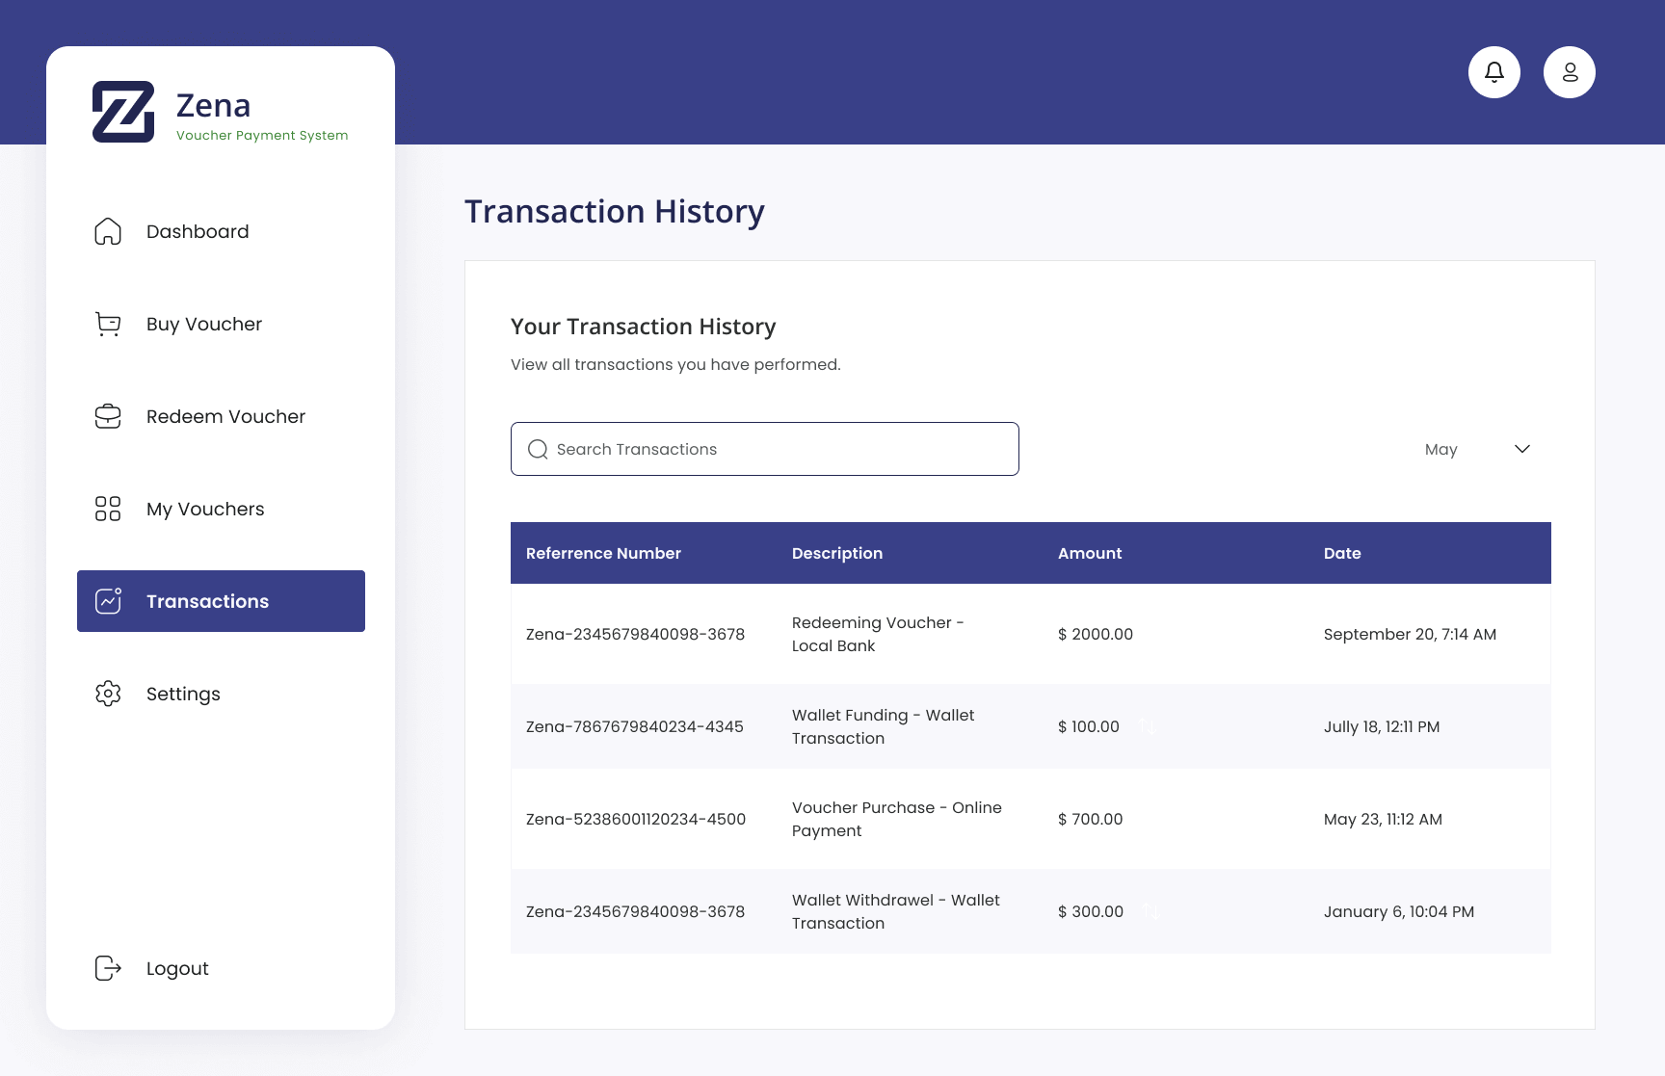Click the Logout door icon
The height and width of the screenshot is (1076, 1665).
coord(108,968)
